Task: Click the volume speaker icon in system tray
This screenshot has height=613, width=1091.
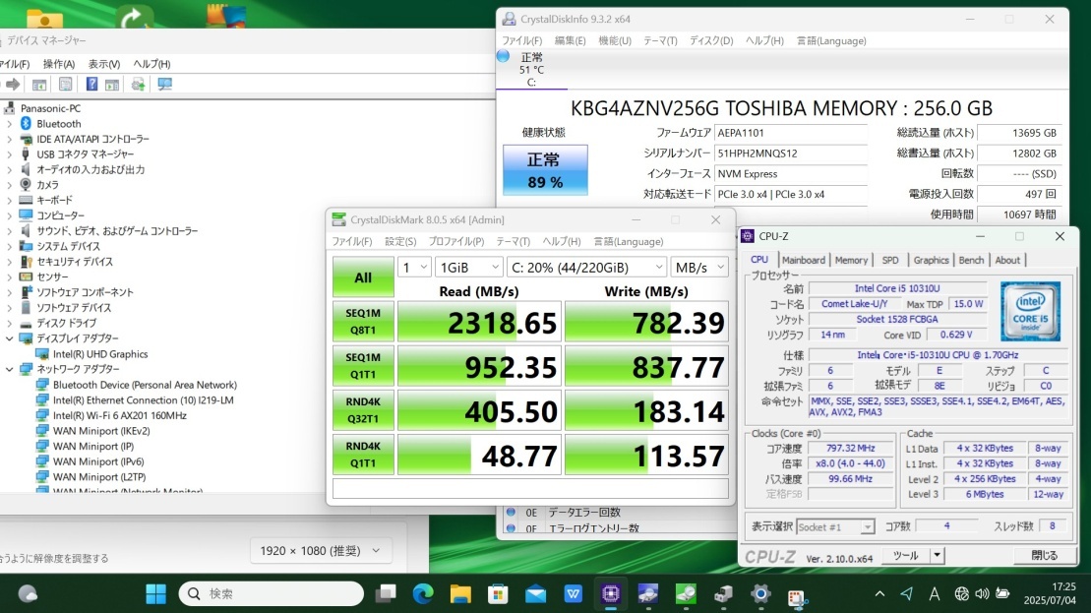Action: 982,593
